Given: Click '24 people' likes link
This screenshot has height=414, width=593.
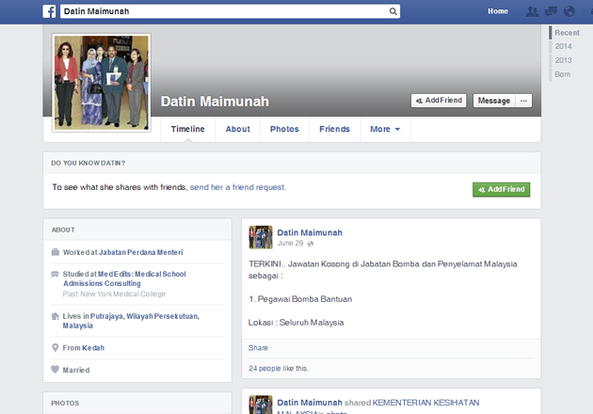Looking at the screenshot, I should point(264,368).
